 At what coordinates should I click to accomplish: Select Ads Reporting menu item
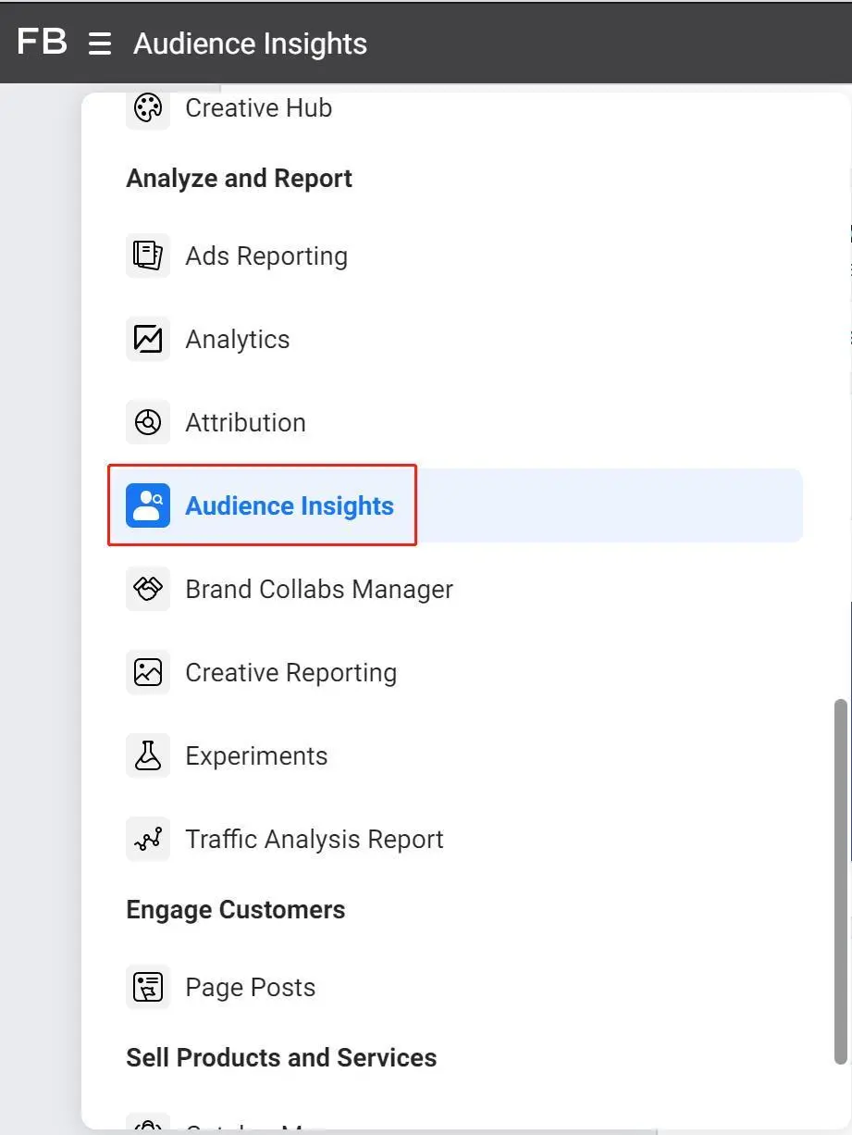(x=266, y=256)
